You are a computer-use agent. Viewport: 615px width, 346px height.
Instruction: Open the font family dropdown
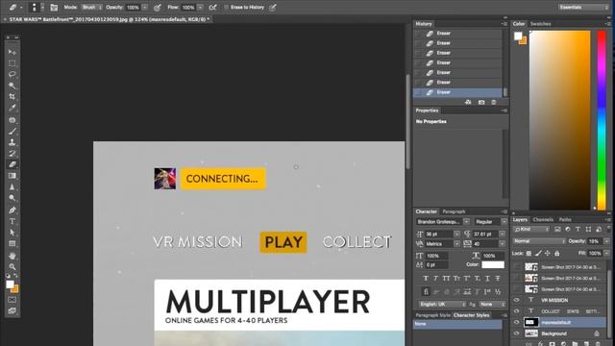coord(466,222)
